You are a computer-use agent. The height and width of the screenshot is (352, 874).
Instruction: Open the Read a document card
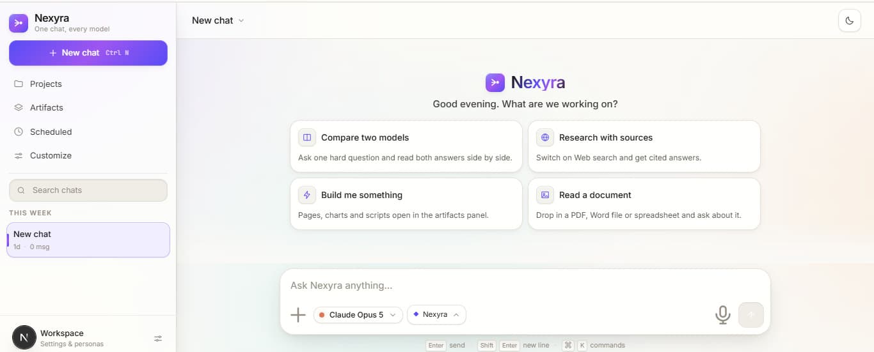pos(644,204)
